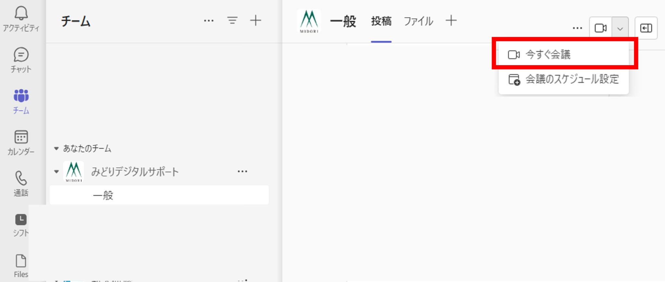Expand the meeting options dropdown chevron
Image resolution: width=665 pixels, height=282 pixels.
[620, 28]
